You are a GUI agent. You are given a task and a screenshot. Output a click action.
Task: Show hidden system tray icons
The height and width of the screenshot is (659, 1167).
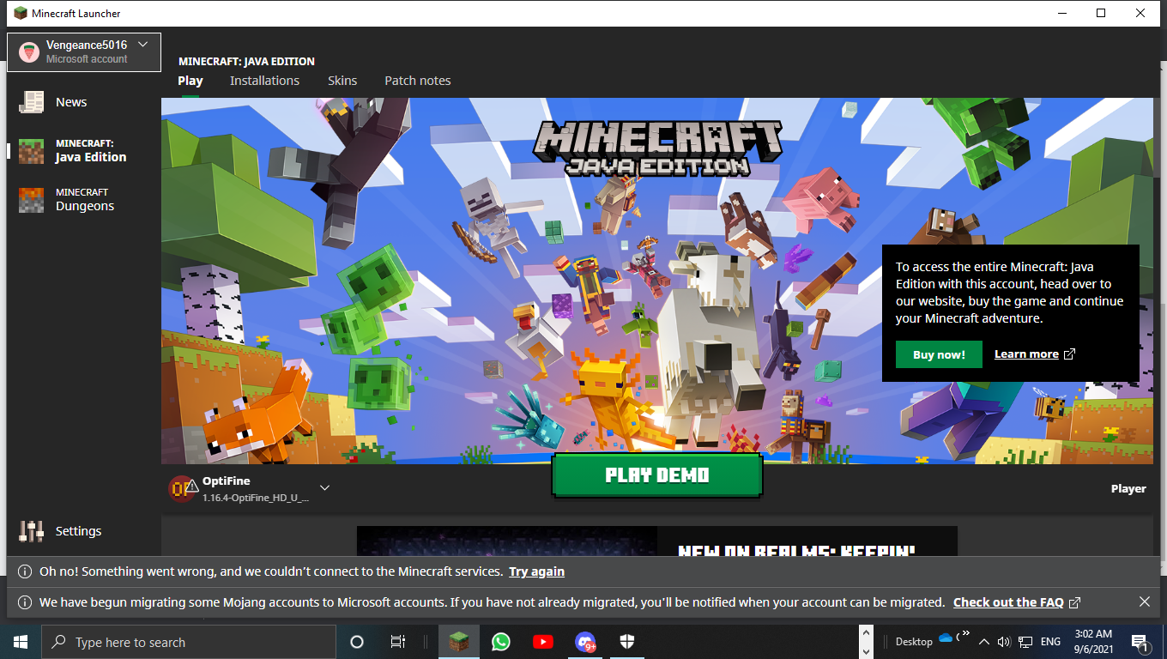pyautogui.click(x=983, y=642)
